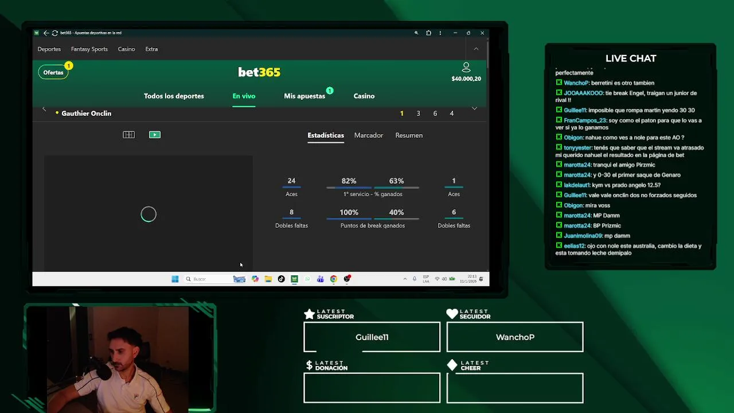This screenshot has width=734, height=413.
Task: Click the 82% first serve value
Action: click(x=349, y=181)
